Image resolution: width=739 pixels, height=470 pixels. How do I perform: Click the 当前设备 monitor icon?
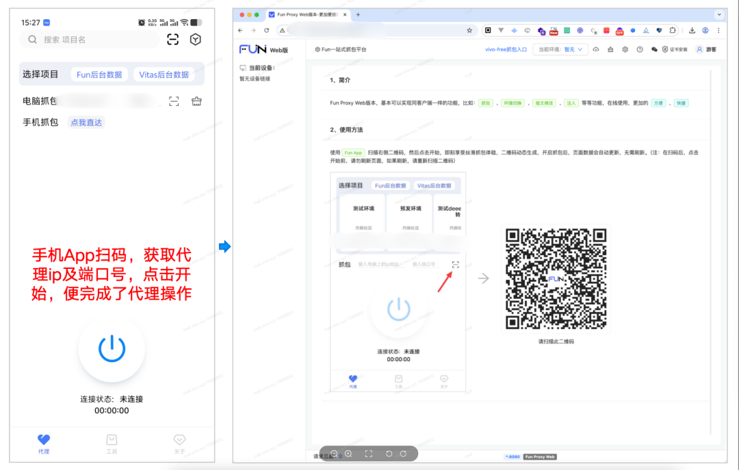pyautogui.click(x=243, y=68)
